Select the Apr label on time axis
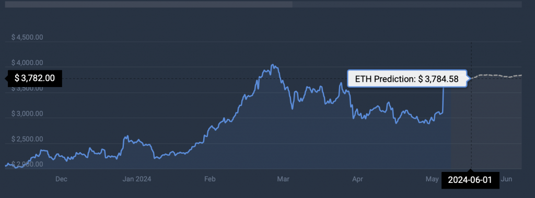Viewport: 535px width, 198px height. coord(357,179)
